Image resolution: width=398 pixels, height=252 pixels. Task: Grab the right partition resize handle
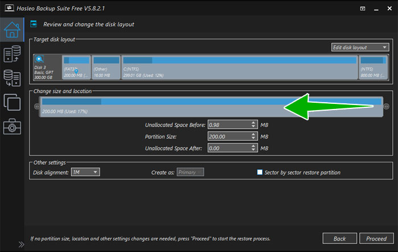386,106
